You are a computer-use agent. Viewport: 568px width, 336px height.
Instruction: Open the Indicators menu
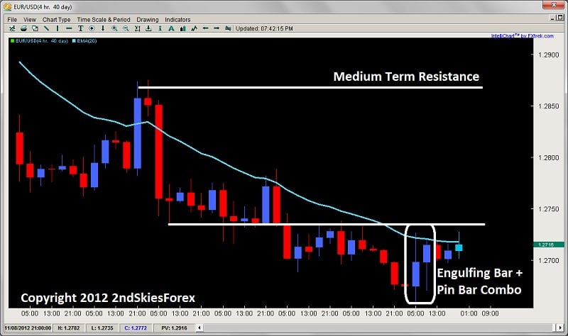(177, 20)
